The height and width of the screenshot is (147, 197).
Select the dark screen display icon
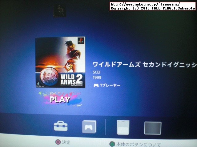click(x=153, y=128)
